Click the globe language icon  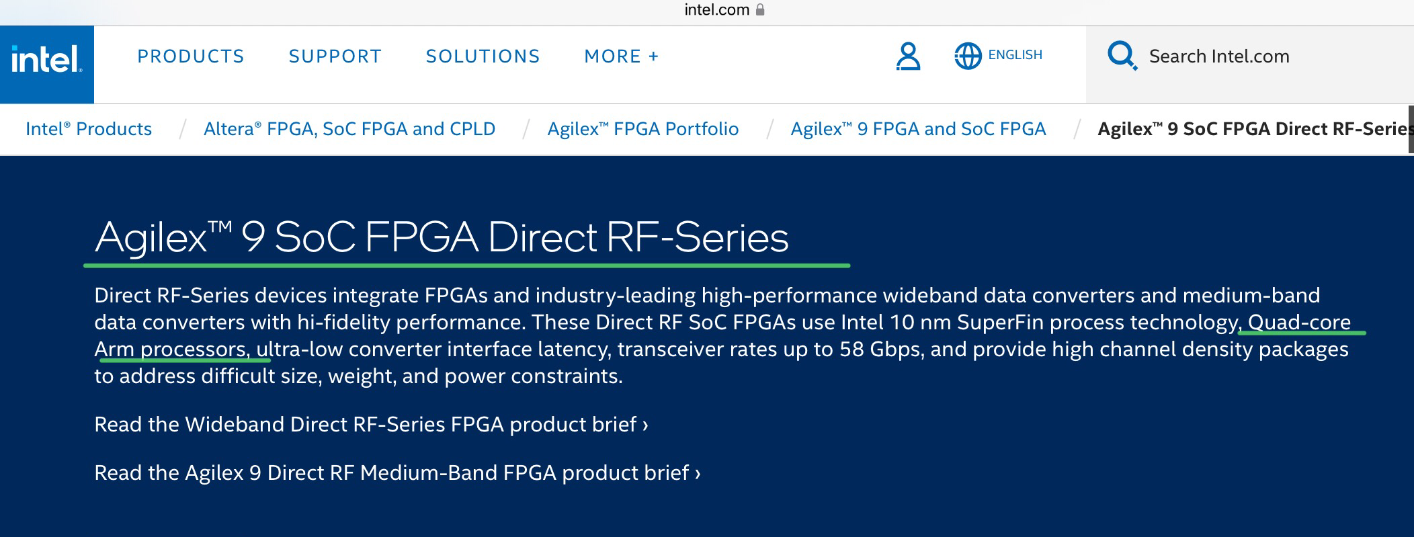(968, 56)
